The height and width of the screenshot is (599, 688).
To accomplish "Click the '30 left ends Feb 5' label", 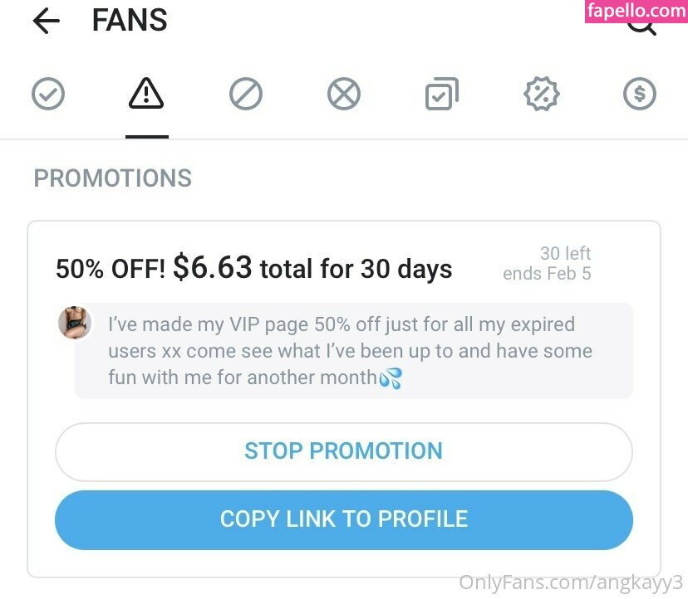I will coord(547,263).
